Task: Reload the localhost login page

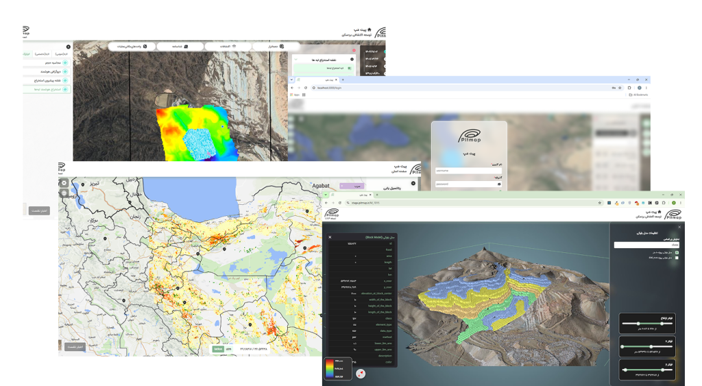Action: pyautogui.click(x=306, y=88)
